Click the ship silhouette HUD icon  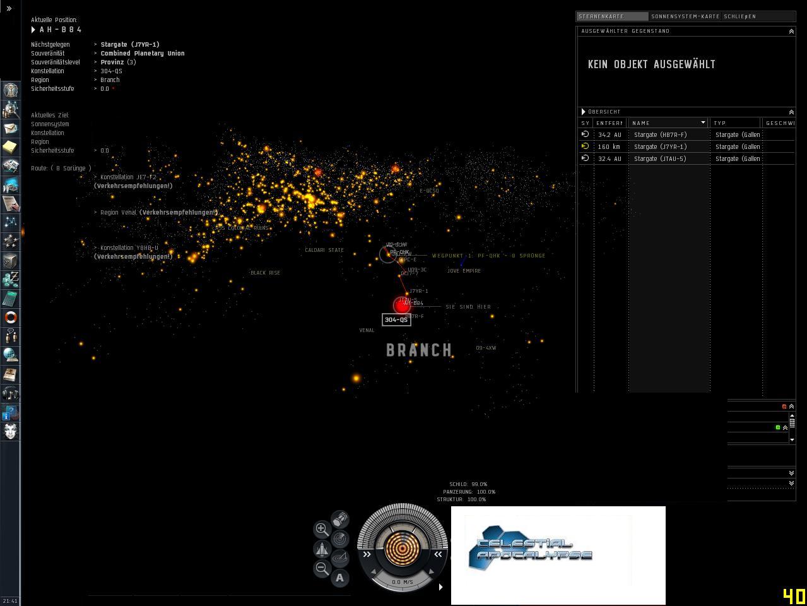point(322,549)
